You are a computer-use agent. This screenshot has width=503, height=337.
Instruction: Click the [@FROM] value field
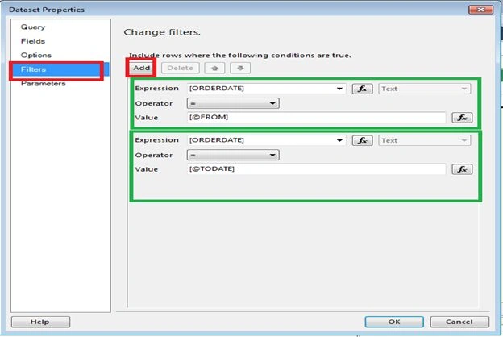(316, 118)
